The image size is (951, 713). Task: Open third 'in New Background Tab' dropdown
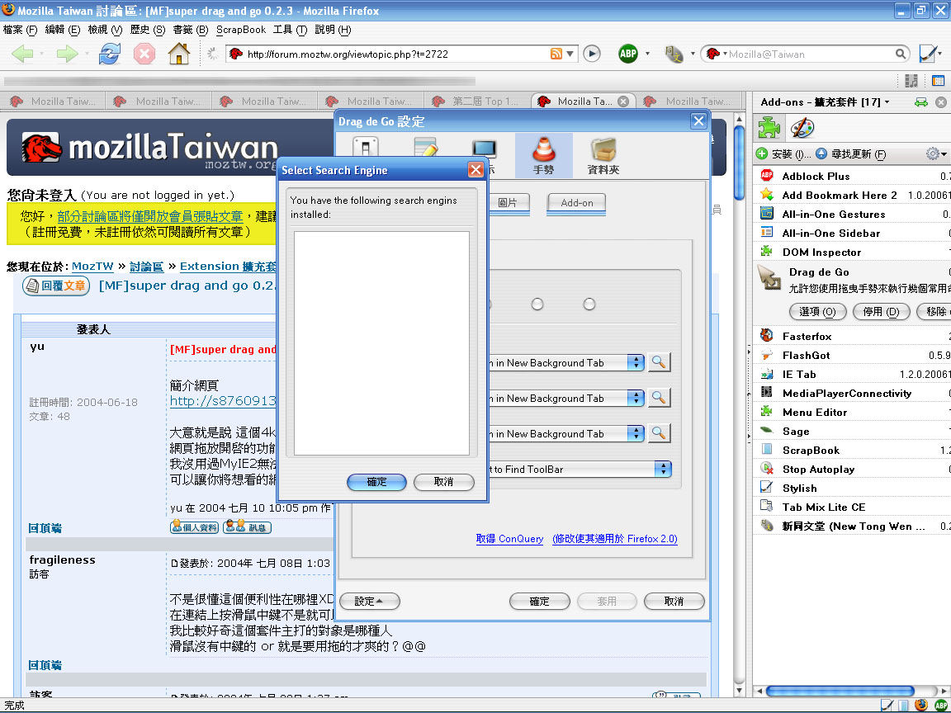(635, 433)
